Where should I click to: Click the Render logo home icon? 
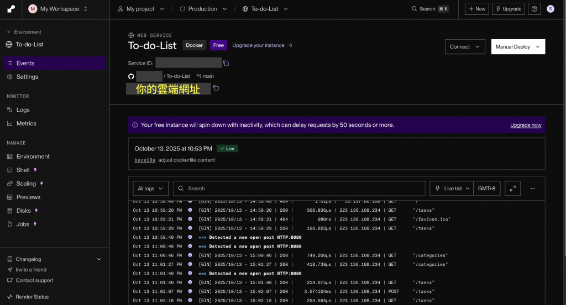coord(11,9)
